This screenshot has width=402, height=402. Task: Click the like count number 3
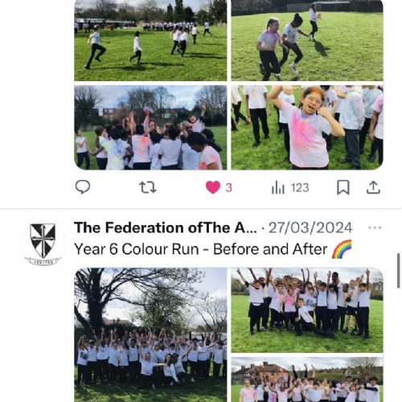[x=229, y=187]
